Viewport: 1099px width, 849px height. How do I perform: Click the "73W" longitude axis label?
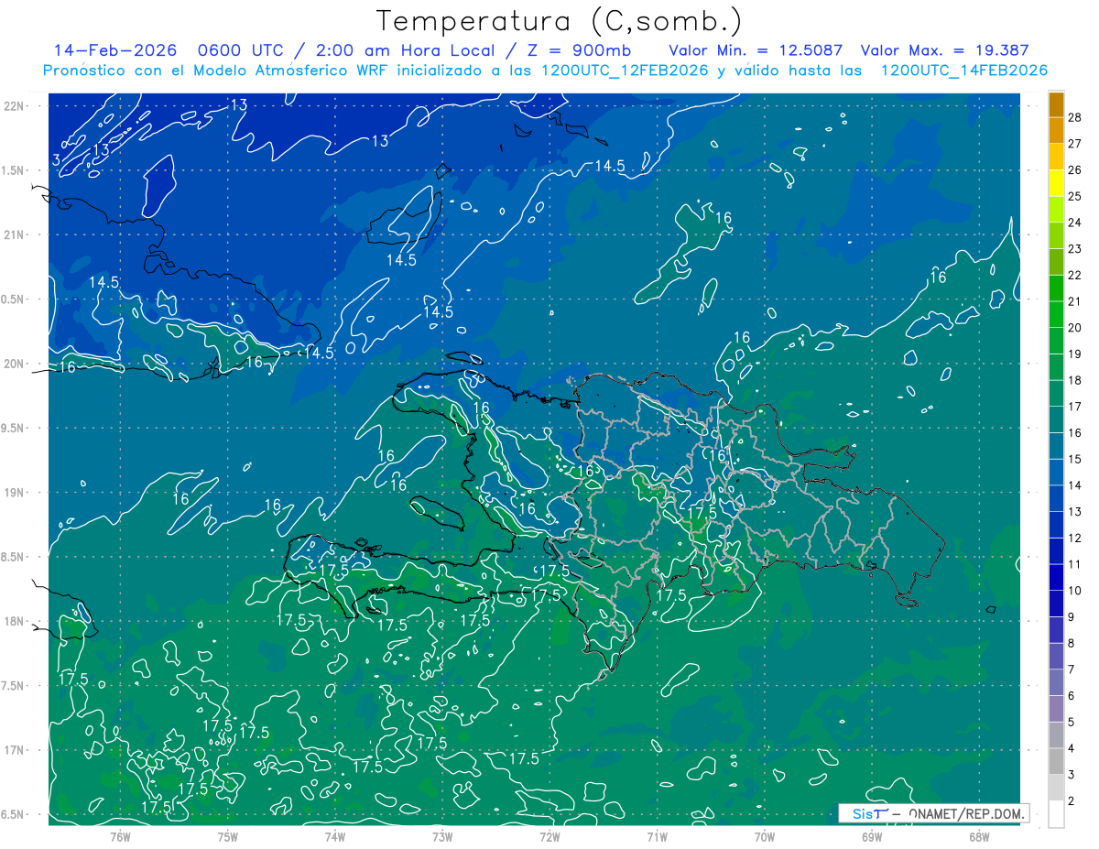click(442, 837)
